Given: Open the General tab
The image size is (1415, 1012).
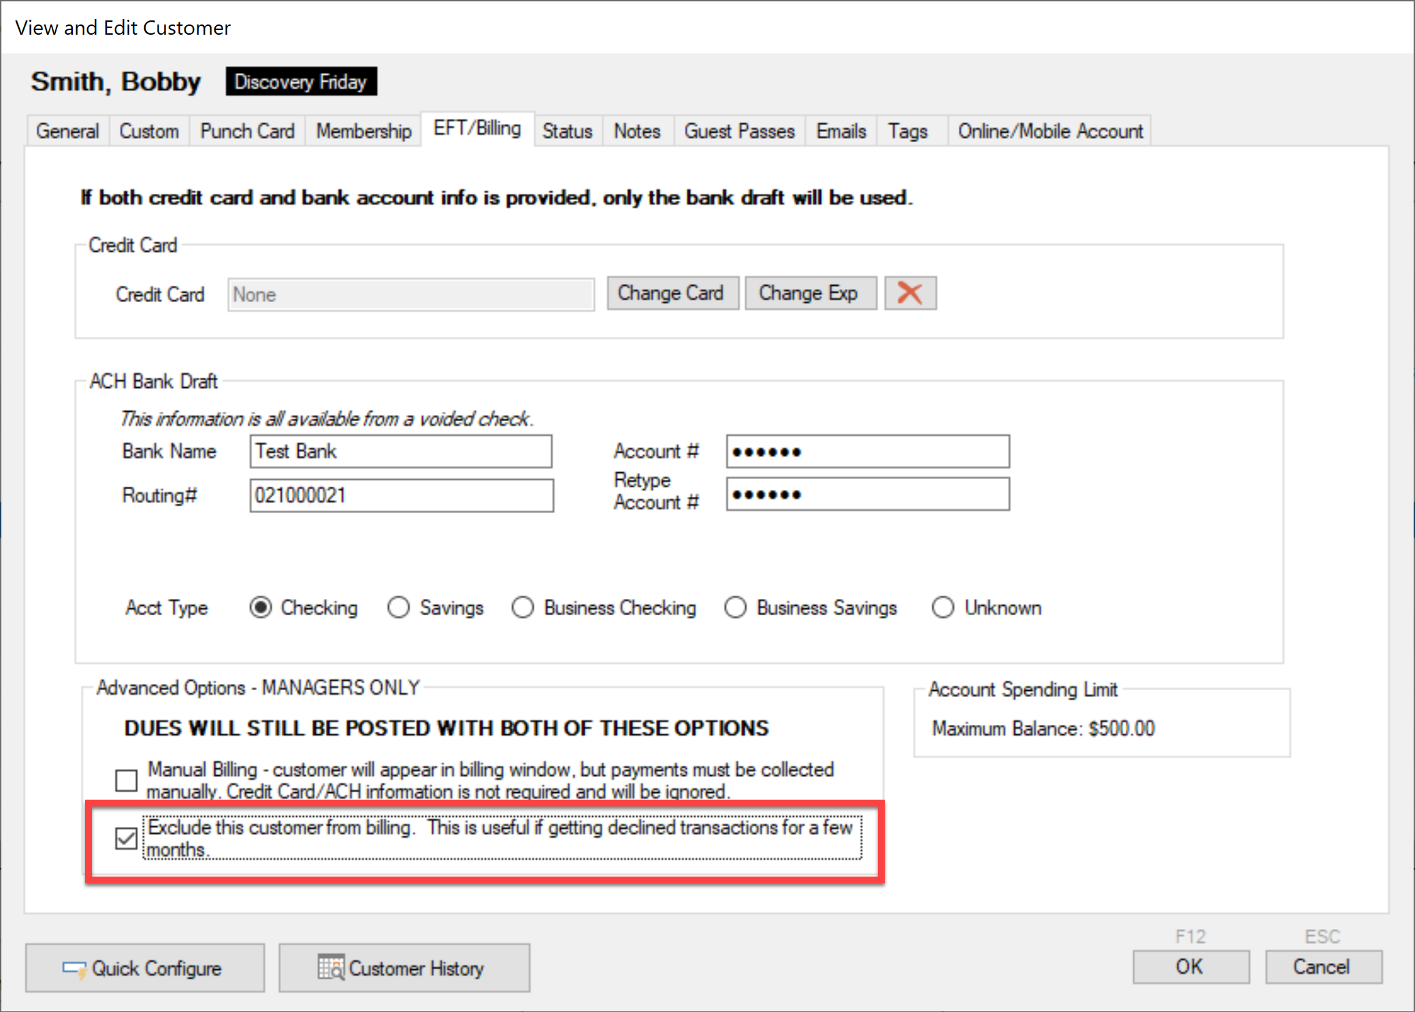Looking at the screenshot, I should pos(67,131).
